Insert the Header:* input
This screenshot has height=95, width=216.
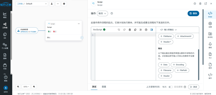pyautogui.click(x=166, y=42)
